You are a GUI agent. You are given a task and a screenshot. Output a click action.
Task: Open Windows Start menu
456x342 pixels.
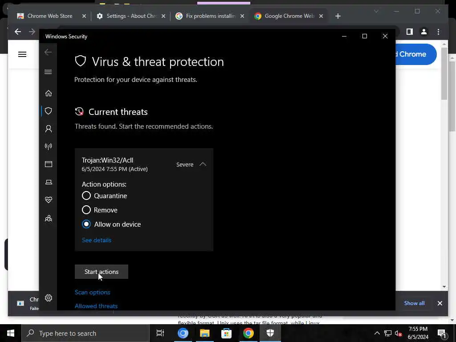coord(11,333)
